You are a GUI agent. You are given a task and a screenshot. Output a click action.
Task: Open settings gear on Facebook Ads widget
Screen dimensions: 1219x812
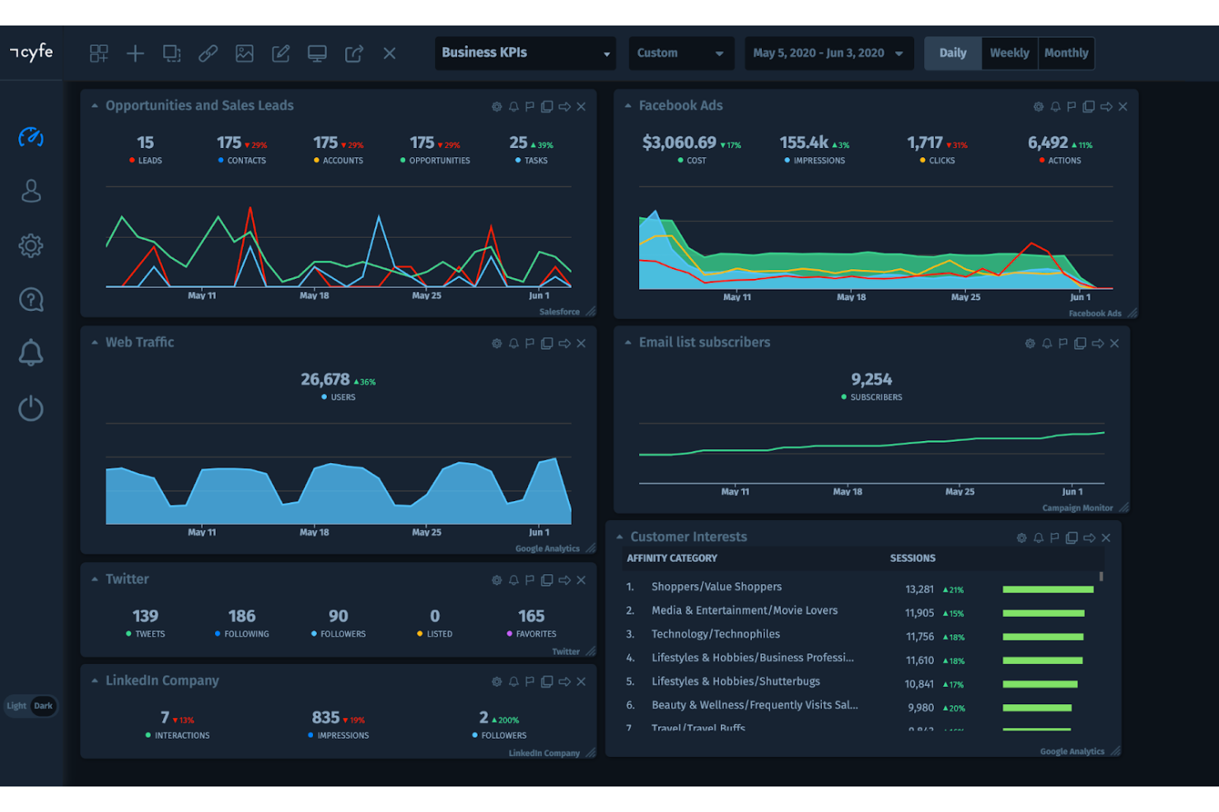tap(1039, 107)
